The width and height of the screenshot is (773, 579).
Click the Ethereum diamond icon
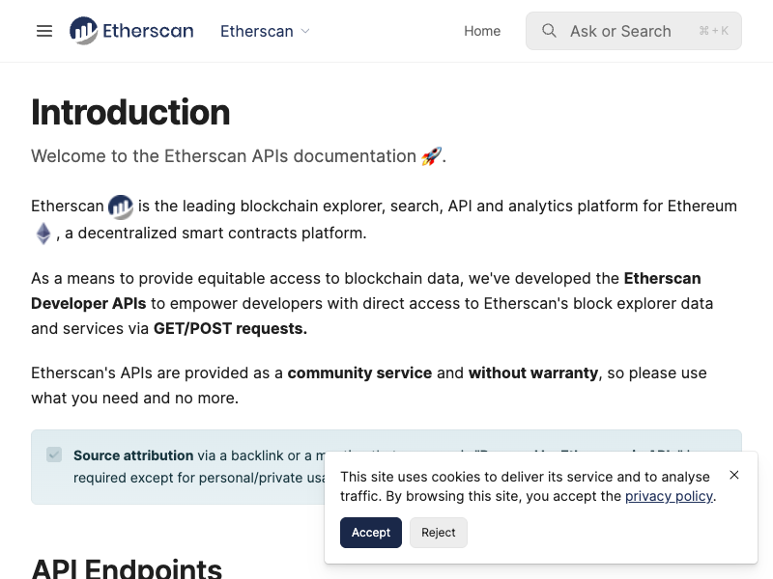pos(43,234)
